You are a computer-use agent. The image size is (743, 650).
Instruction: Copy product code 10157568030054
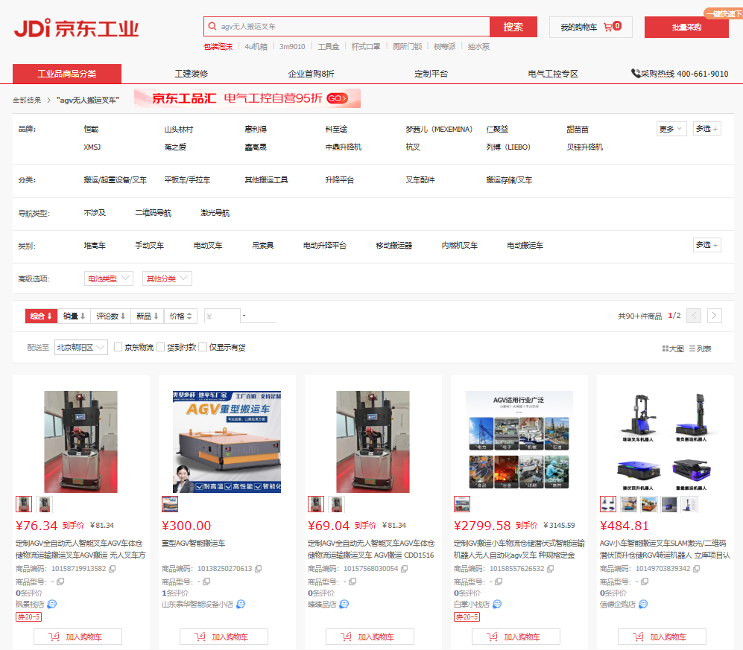click(x=404, y=569)
